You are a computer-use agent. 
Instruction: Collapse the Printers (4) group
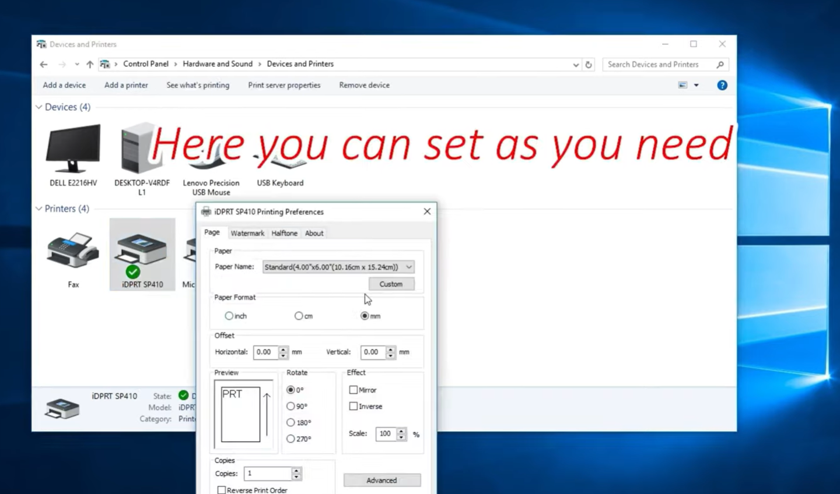coord(39,209)
